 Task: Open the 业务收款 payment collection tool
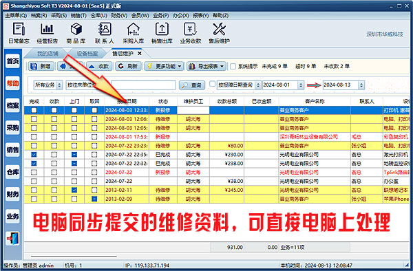[191, 33]
